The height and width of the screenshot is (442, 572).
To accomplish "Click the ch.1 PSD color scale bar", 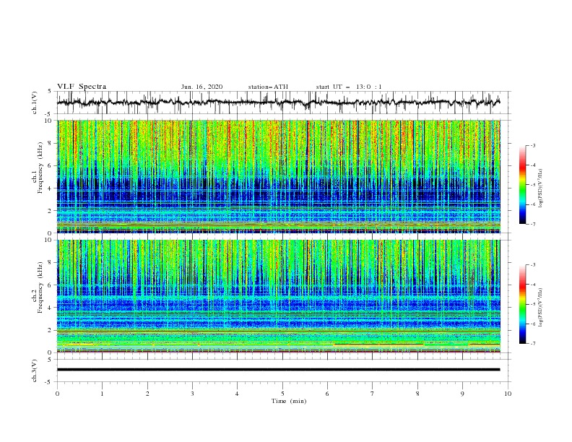I will coord(522,185).
